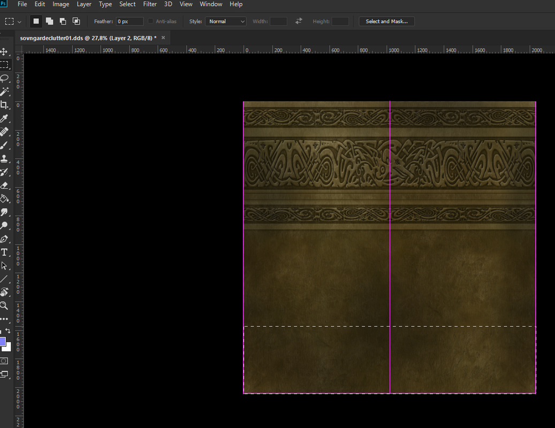Choose Subtract from Selection mode
This screenshot has height=428, width=555.
63,21
